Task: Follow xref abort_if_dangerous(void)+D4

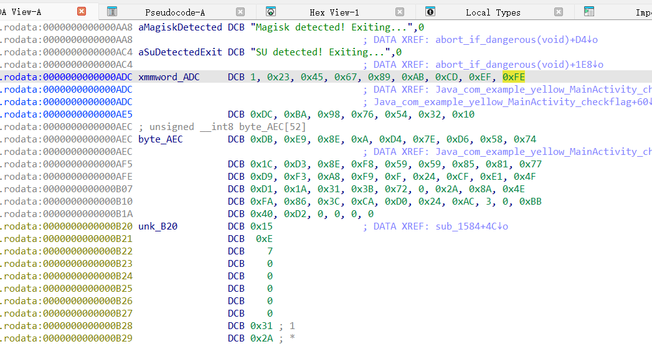Action: [516, 40]
